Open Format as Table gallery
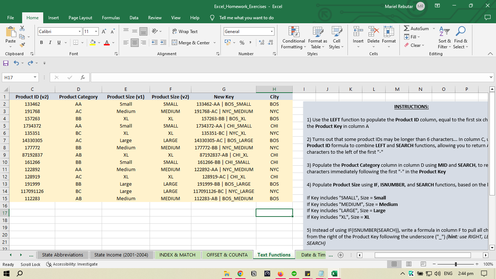496x279 pixels. 318,37
